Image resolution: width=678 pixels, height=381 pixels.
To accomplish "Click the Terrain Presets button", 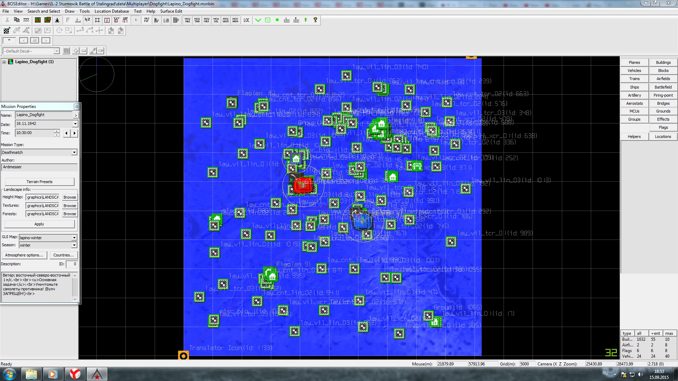I will [x=40, y=182].
